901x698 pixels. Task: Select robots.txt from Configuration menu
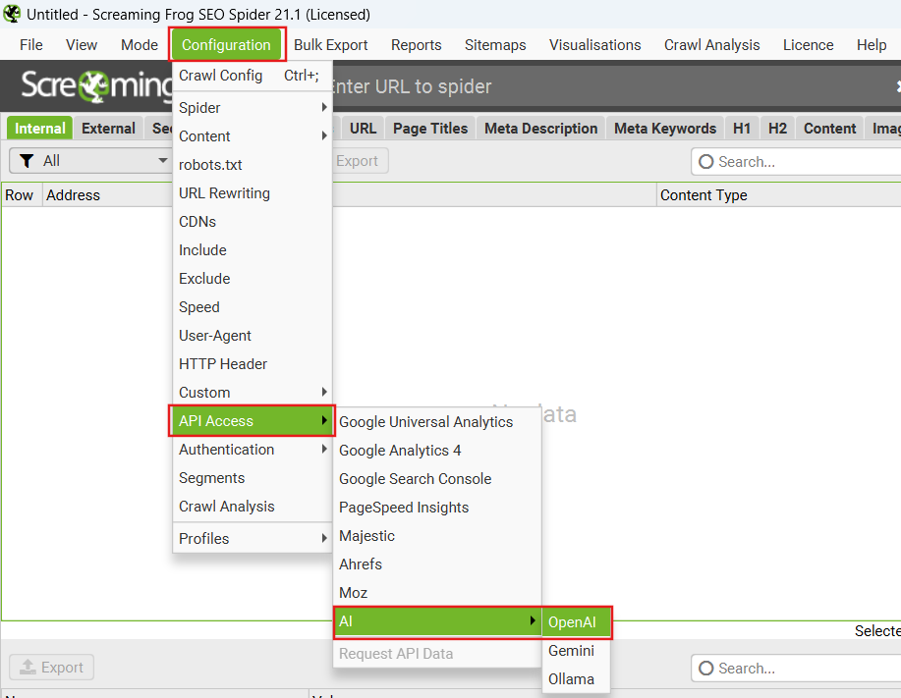coord(253,165)
